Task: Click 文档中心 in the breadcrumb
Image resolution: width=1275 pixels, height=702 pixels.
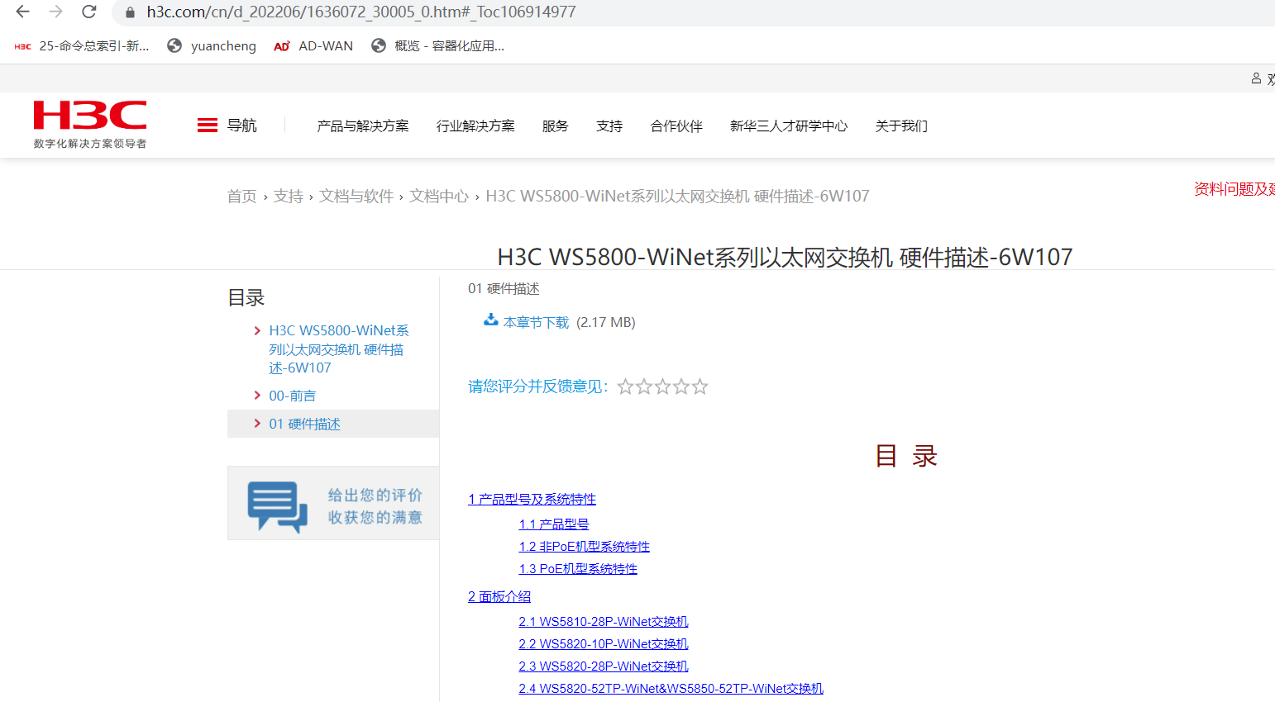Action: pos(439,197)
